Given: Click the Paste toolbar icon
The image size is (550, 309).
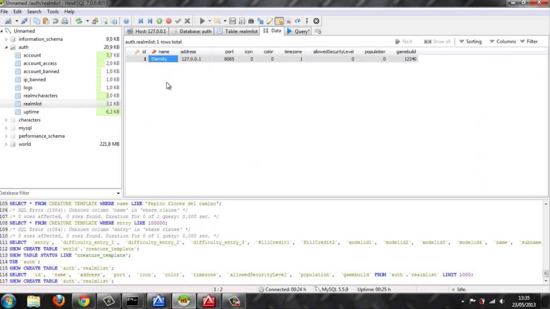Looking at the screenshot, I should pyautogui.click(x=46, y=21).
